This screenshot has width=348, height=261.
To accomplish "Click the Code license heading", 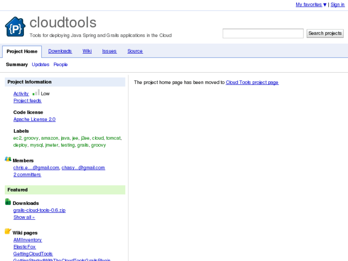I will [28, 112].
